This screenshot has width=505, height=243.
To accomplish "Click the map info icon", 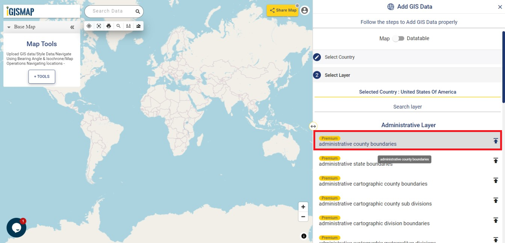I will (303, 236).
